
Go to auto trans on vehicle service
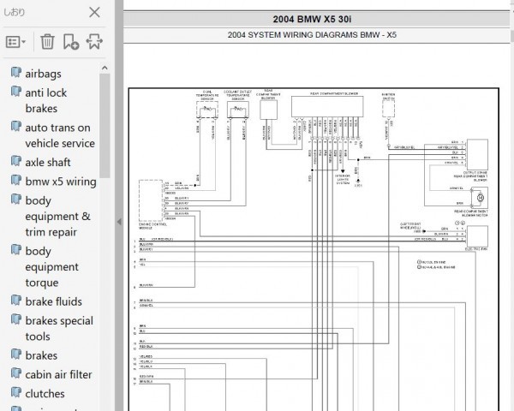point(60,135)
